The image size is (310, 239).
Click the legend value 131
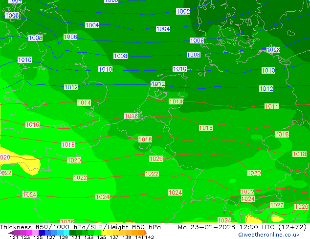pyautogui.click(x=76, y=237)
